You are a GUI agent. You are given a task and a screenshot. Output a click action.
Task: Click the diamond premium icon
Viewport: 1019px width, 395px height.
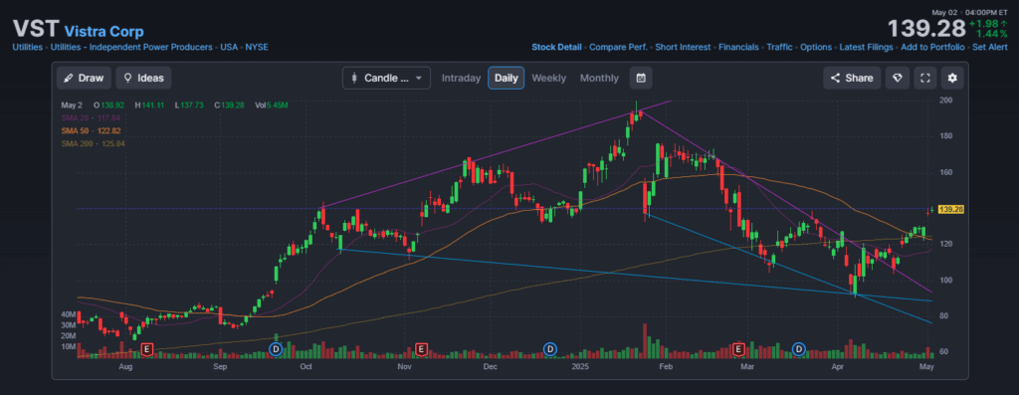[x=898, y=78]
